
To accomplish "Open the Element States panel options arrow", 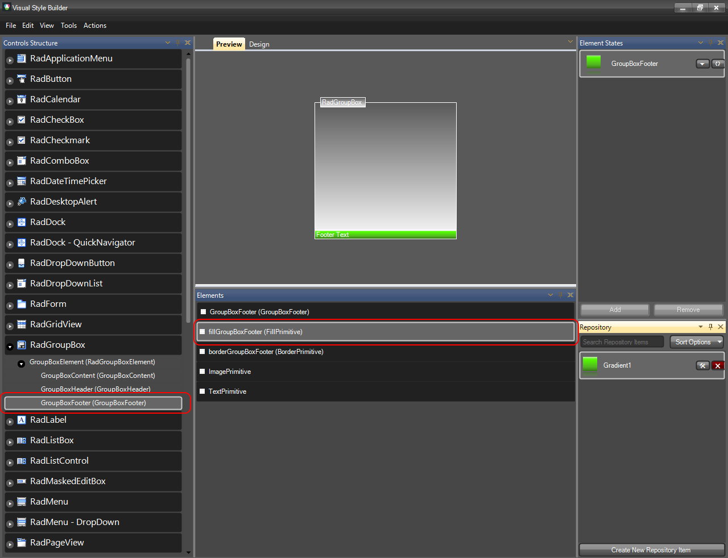I will (x=701, y=43).
